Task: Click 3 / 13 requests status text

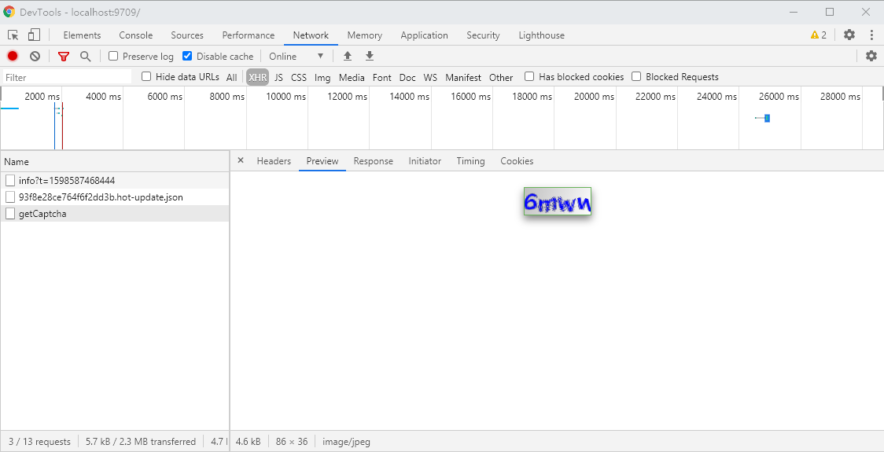Action: point(39,441)
